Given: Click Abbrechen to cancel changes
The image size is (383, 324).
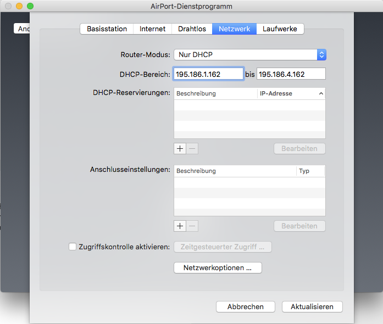Looking at the screenshot, I should tap(246, 307).
